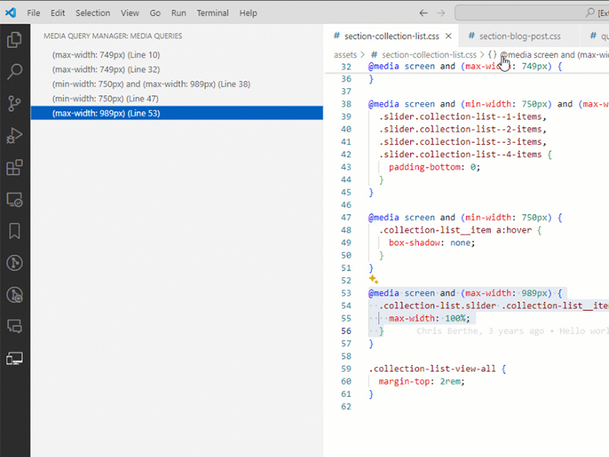609x457 pixels.
Task: Open the View menu
Action: (x=129, y=13)
